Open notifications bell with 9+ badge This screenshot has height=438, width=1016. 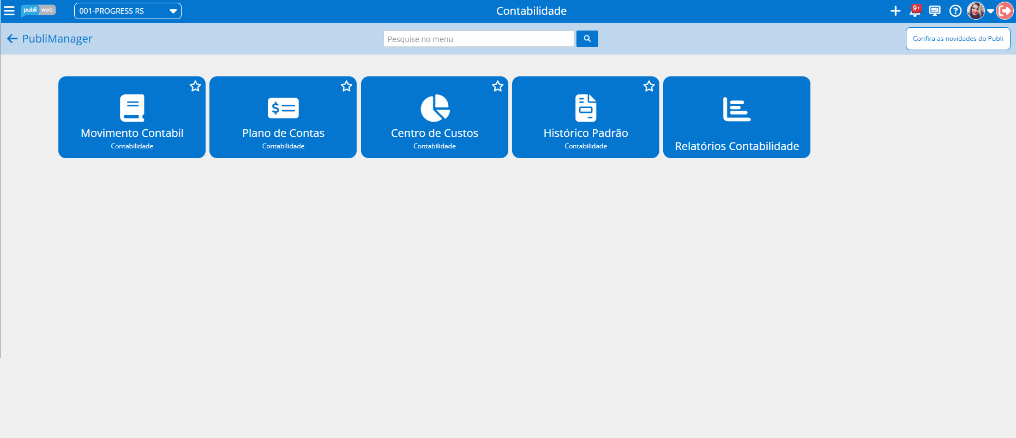tap(916, 10)
